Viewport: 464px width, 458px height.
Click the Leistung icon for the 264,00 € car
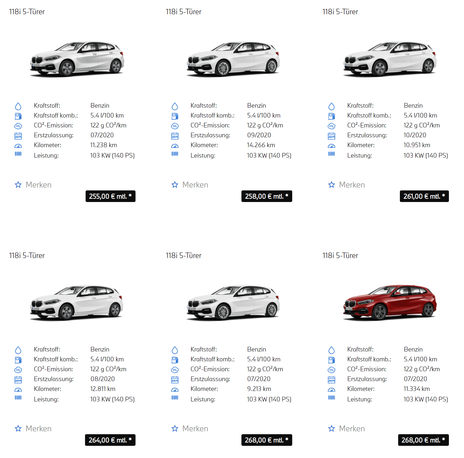tap(18, 398)
